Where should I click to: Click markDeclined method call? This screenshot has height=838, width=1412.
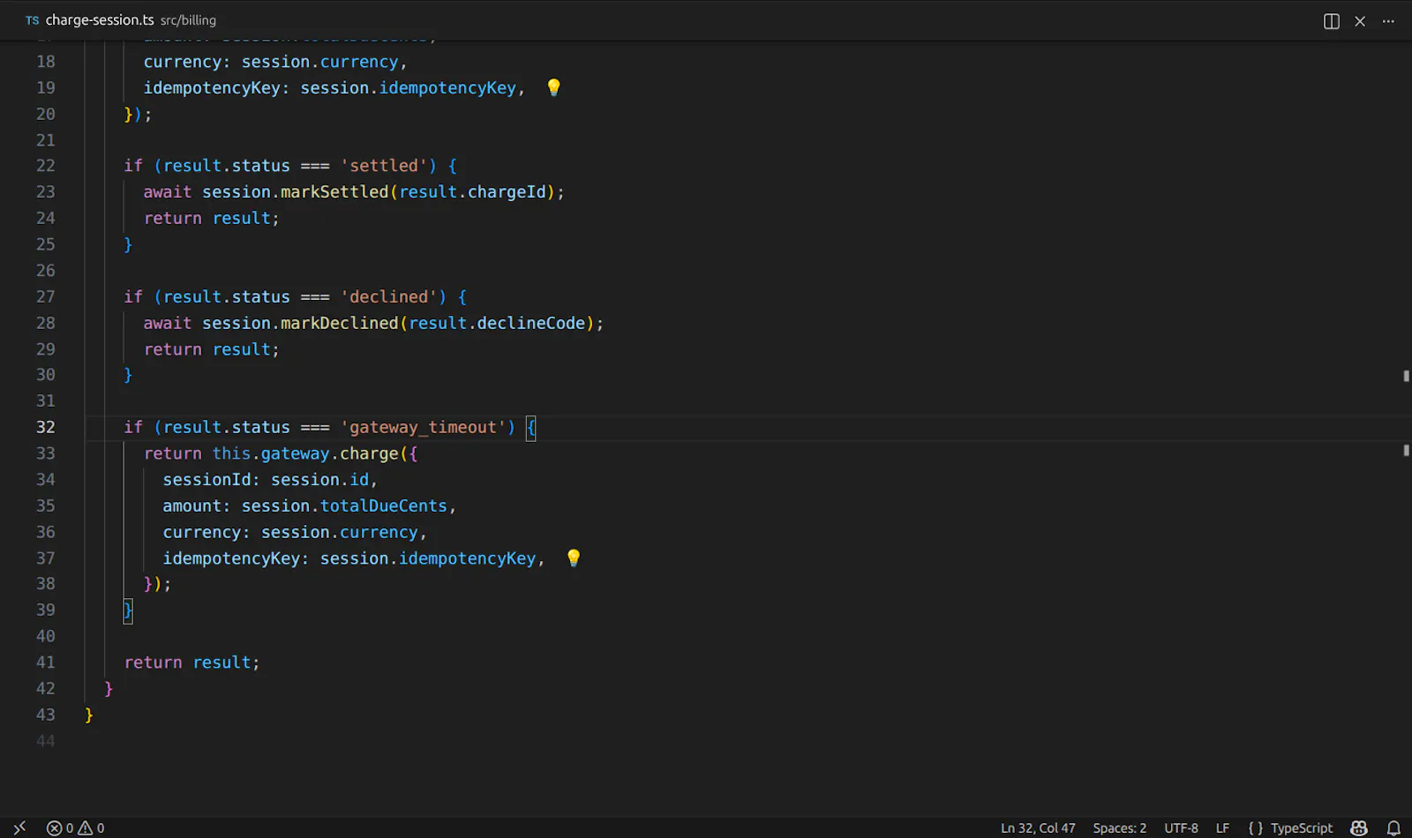coord(340,323)
